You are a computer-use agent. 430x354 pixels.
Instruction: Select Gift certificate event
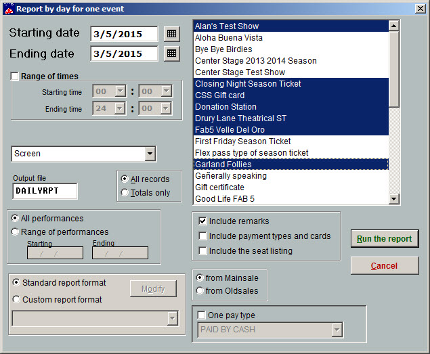(291, 187)
